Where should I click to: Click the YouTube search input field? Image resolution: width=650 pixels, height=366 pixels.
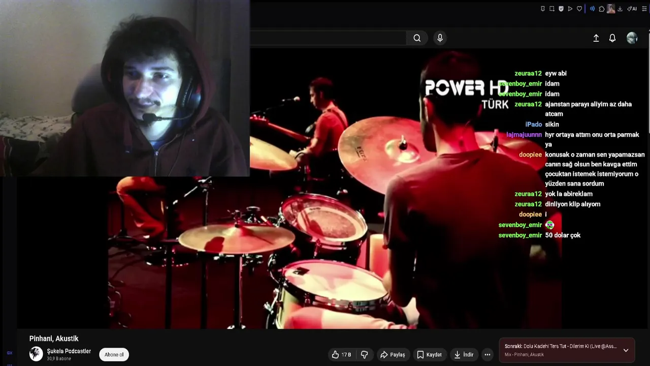328,38
